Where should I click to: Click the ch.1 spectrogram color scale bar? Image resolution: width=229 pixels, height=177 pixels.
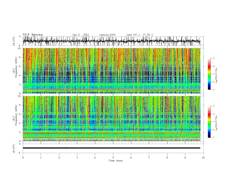pyautogui.click(x=209, y=74)
